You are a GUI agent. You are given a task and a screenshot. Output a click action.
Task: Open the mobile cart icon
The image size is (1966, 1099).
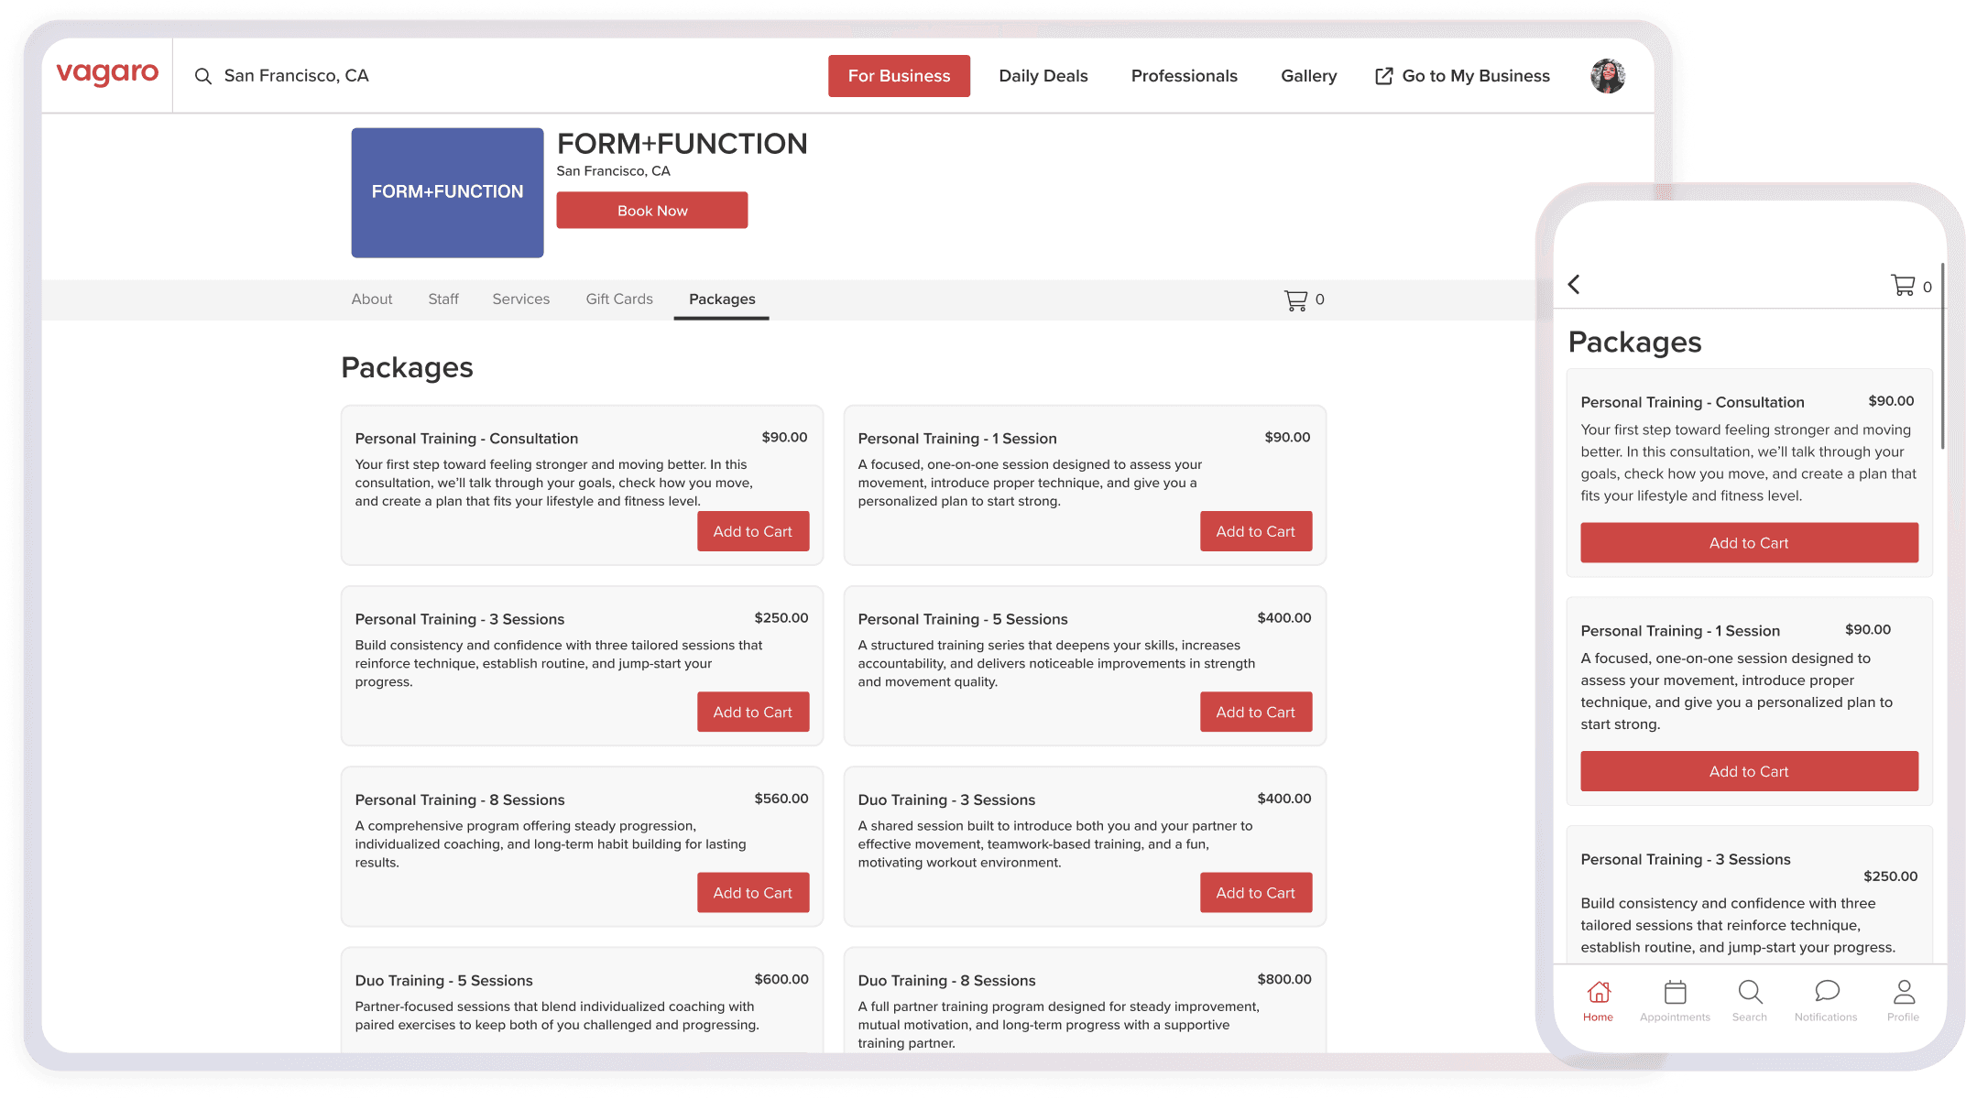[x=1903, y=286]
